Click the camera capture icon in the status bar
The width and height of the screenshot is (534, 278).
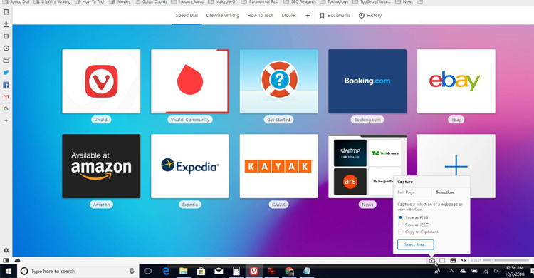coord(431,261)
